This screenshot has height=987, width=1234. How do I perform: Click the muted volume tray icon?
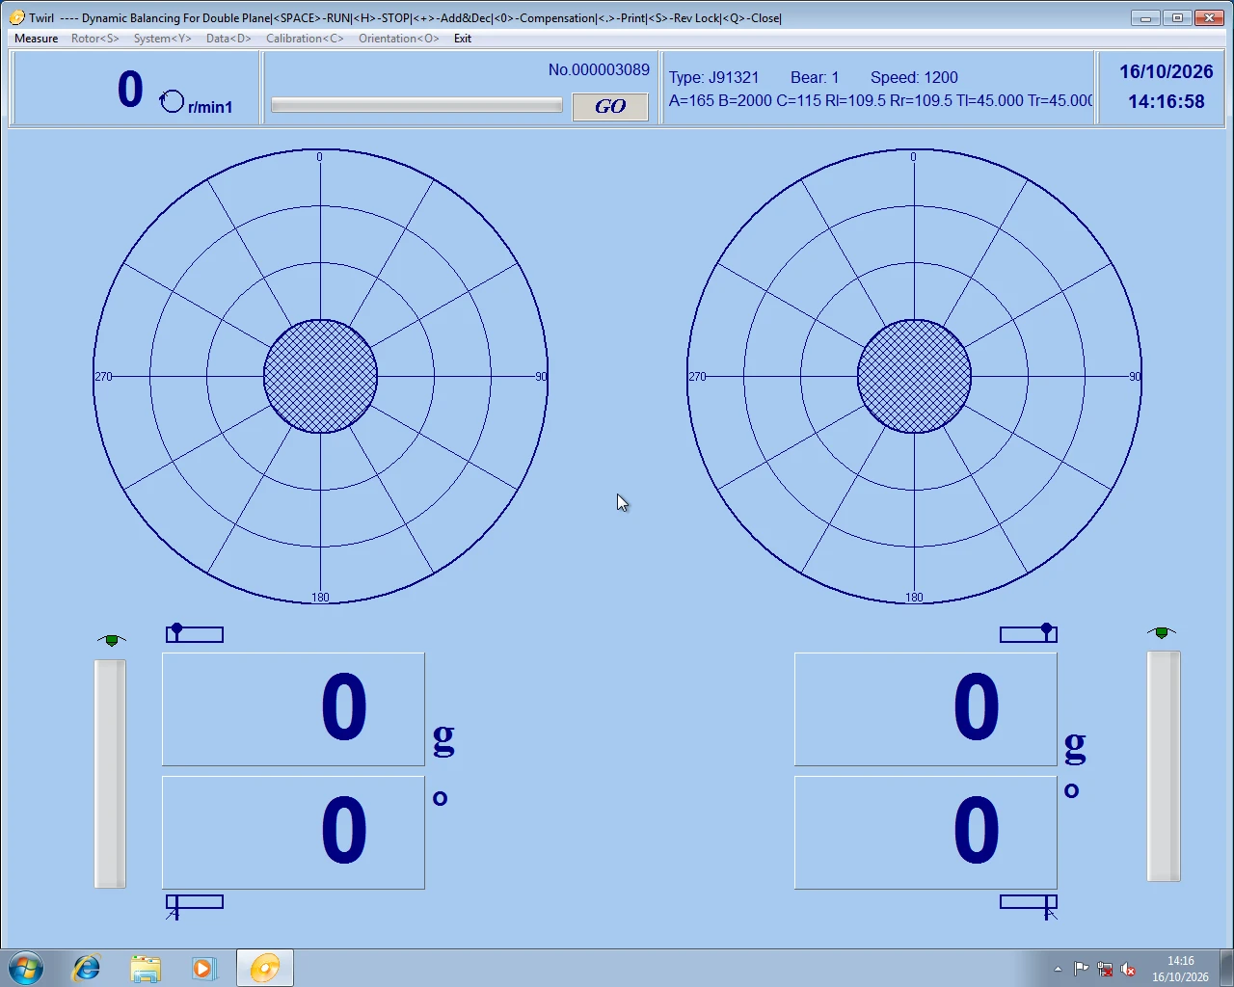coord(1128,969)
